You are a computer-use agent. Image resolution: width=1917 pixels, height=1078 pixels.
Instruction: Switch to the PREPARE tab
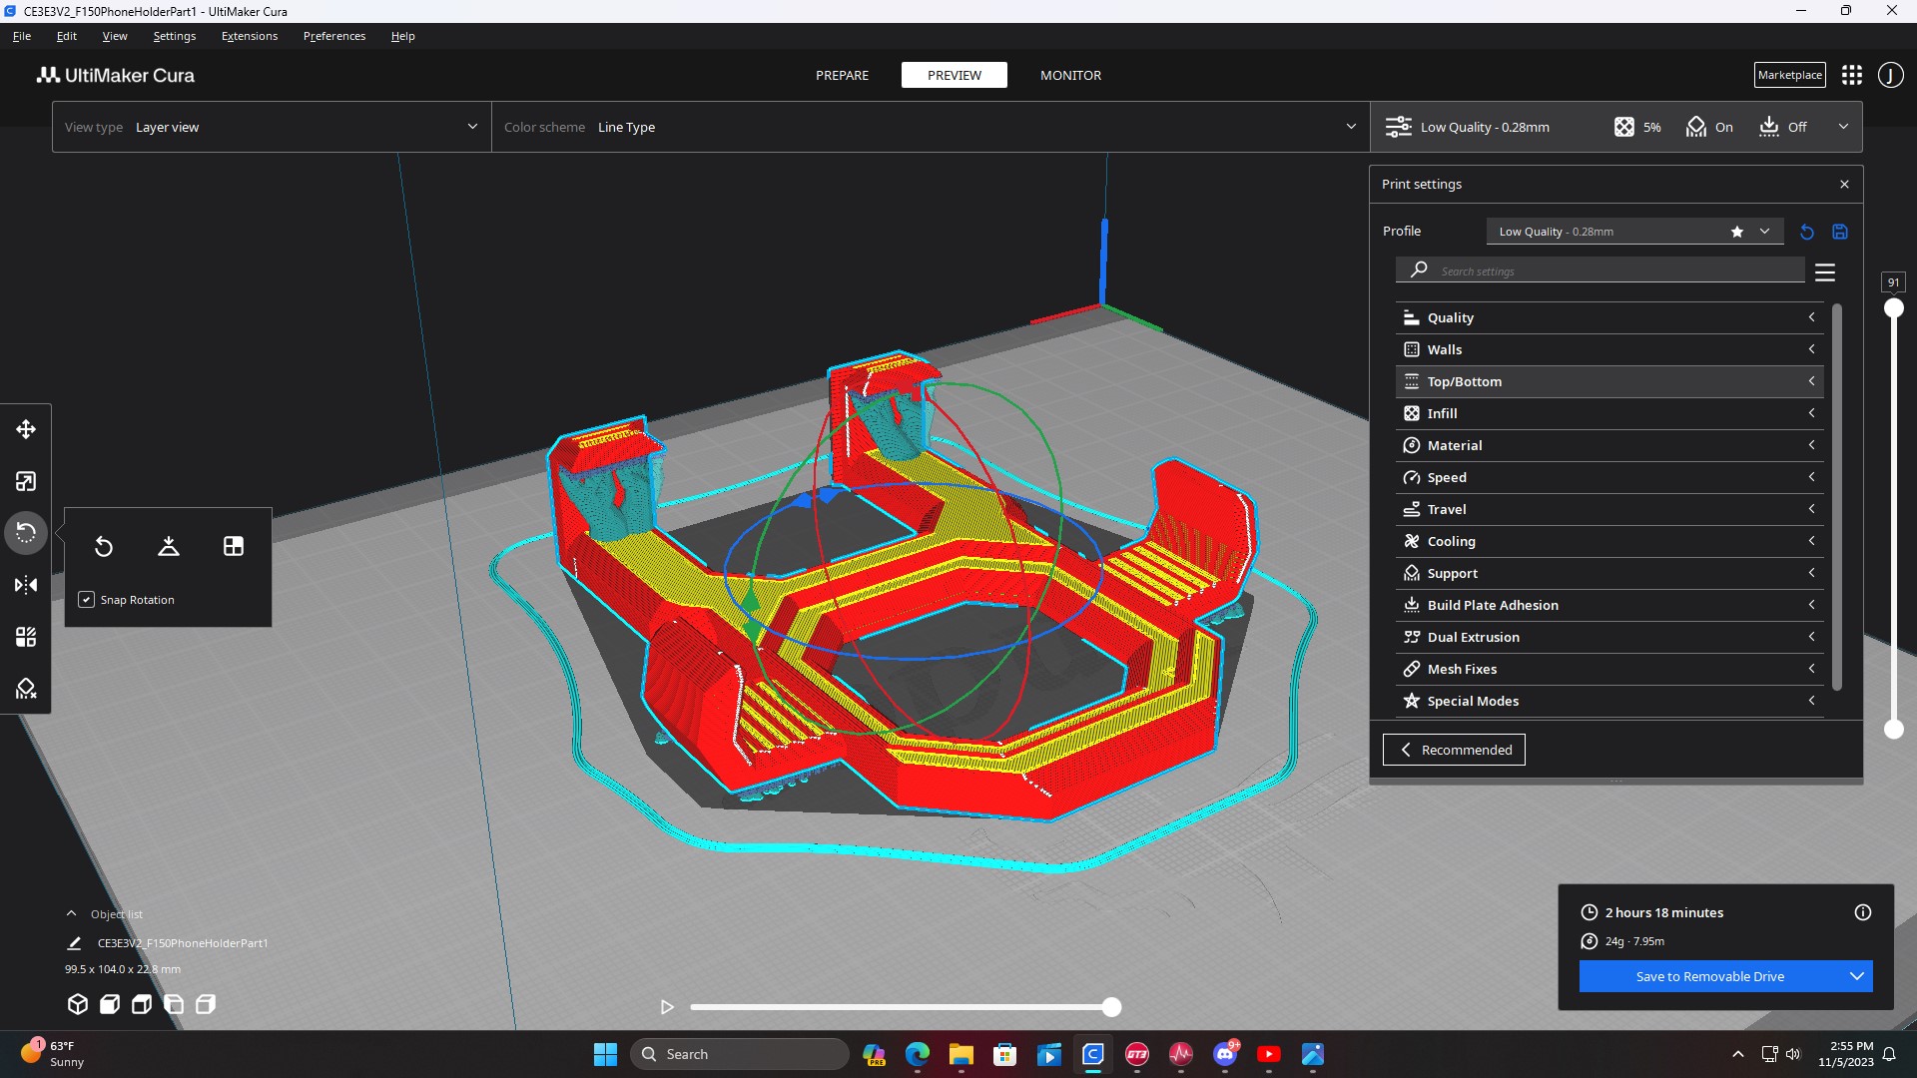842,75
